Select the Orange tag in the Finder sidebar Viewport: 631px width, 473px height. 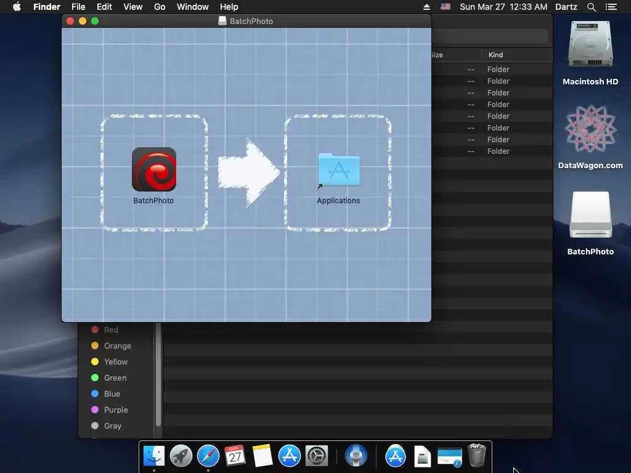[111, 346]
